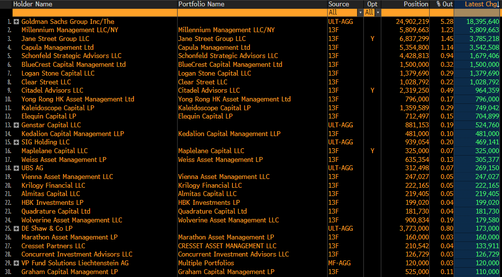Select holder Almitas Capital LLC
502x277 pixels.
pos(51,194)
